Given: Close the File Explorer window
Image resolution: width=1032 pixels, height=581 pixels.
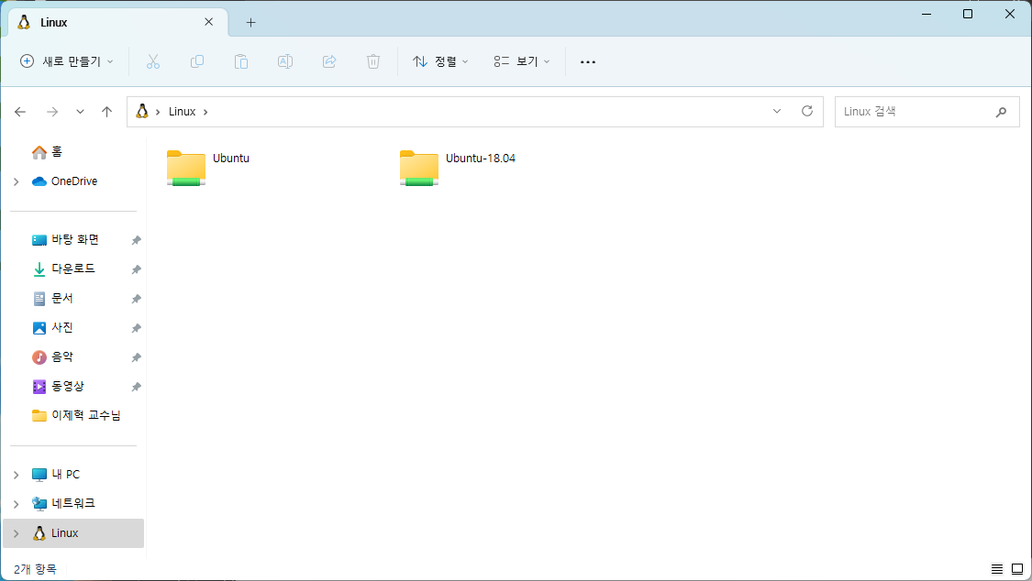Looking at the screenshot, I should click(1010, 14).
